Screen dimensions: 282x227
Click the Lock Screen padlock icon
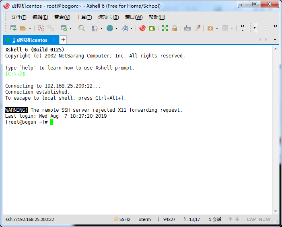(x=175, y=28)
